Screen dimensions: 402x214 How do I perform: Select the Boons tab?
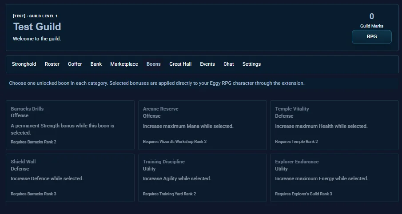pyautogui.click(x=154, y=64)
